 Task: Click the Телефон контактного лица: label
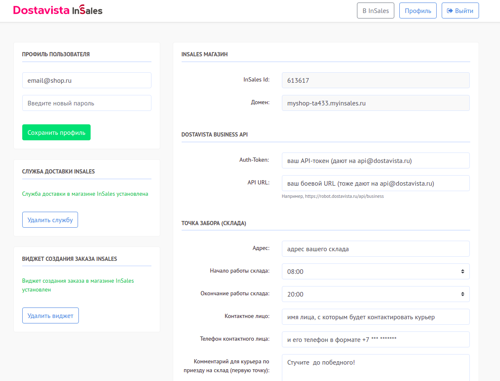235,339
